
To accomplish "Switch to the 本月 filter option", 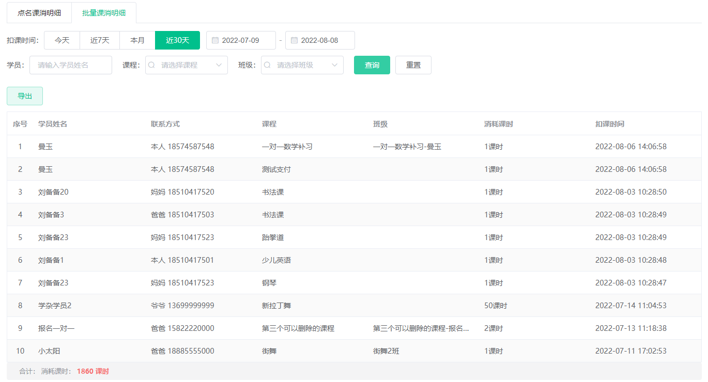I will 137,40.
